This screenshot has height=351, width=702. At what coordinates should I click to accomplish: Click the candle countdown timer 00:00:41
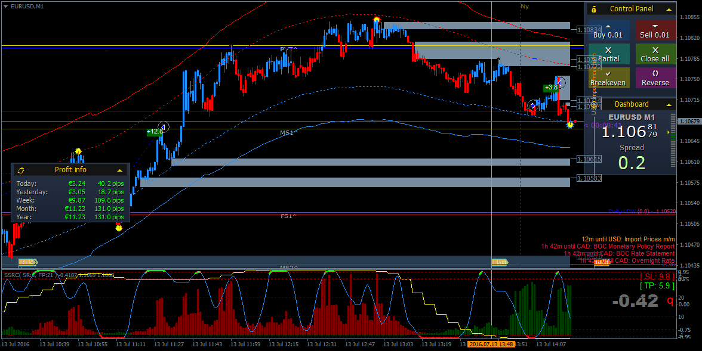tap(603, 126)
